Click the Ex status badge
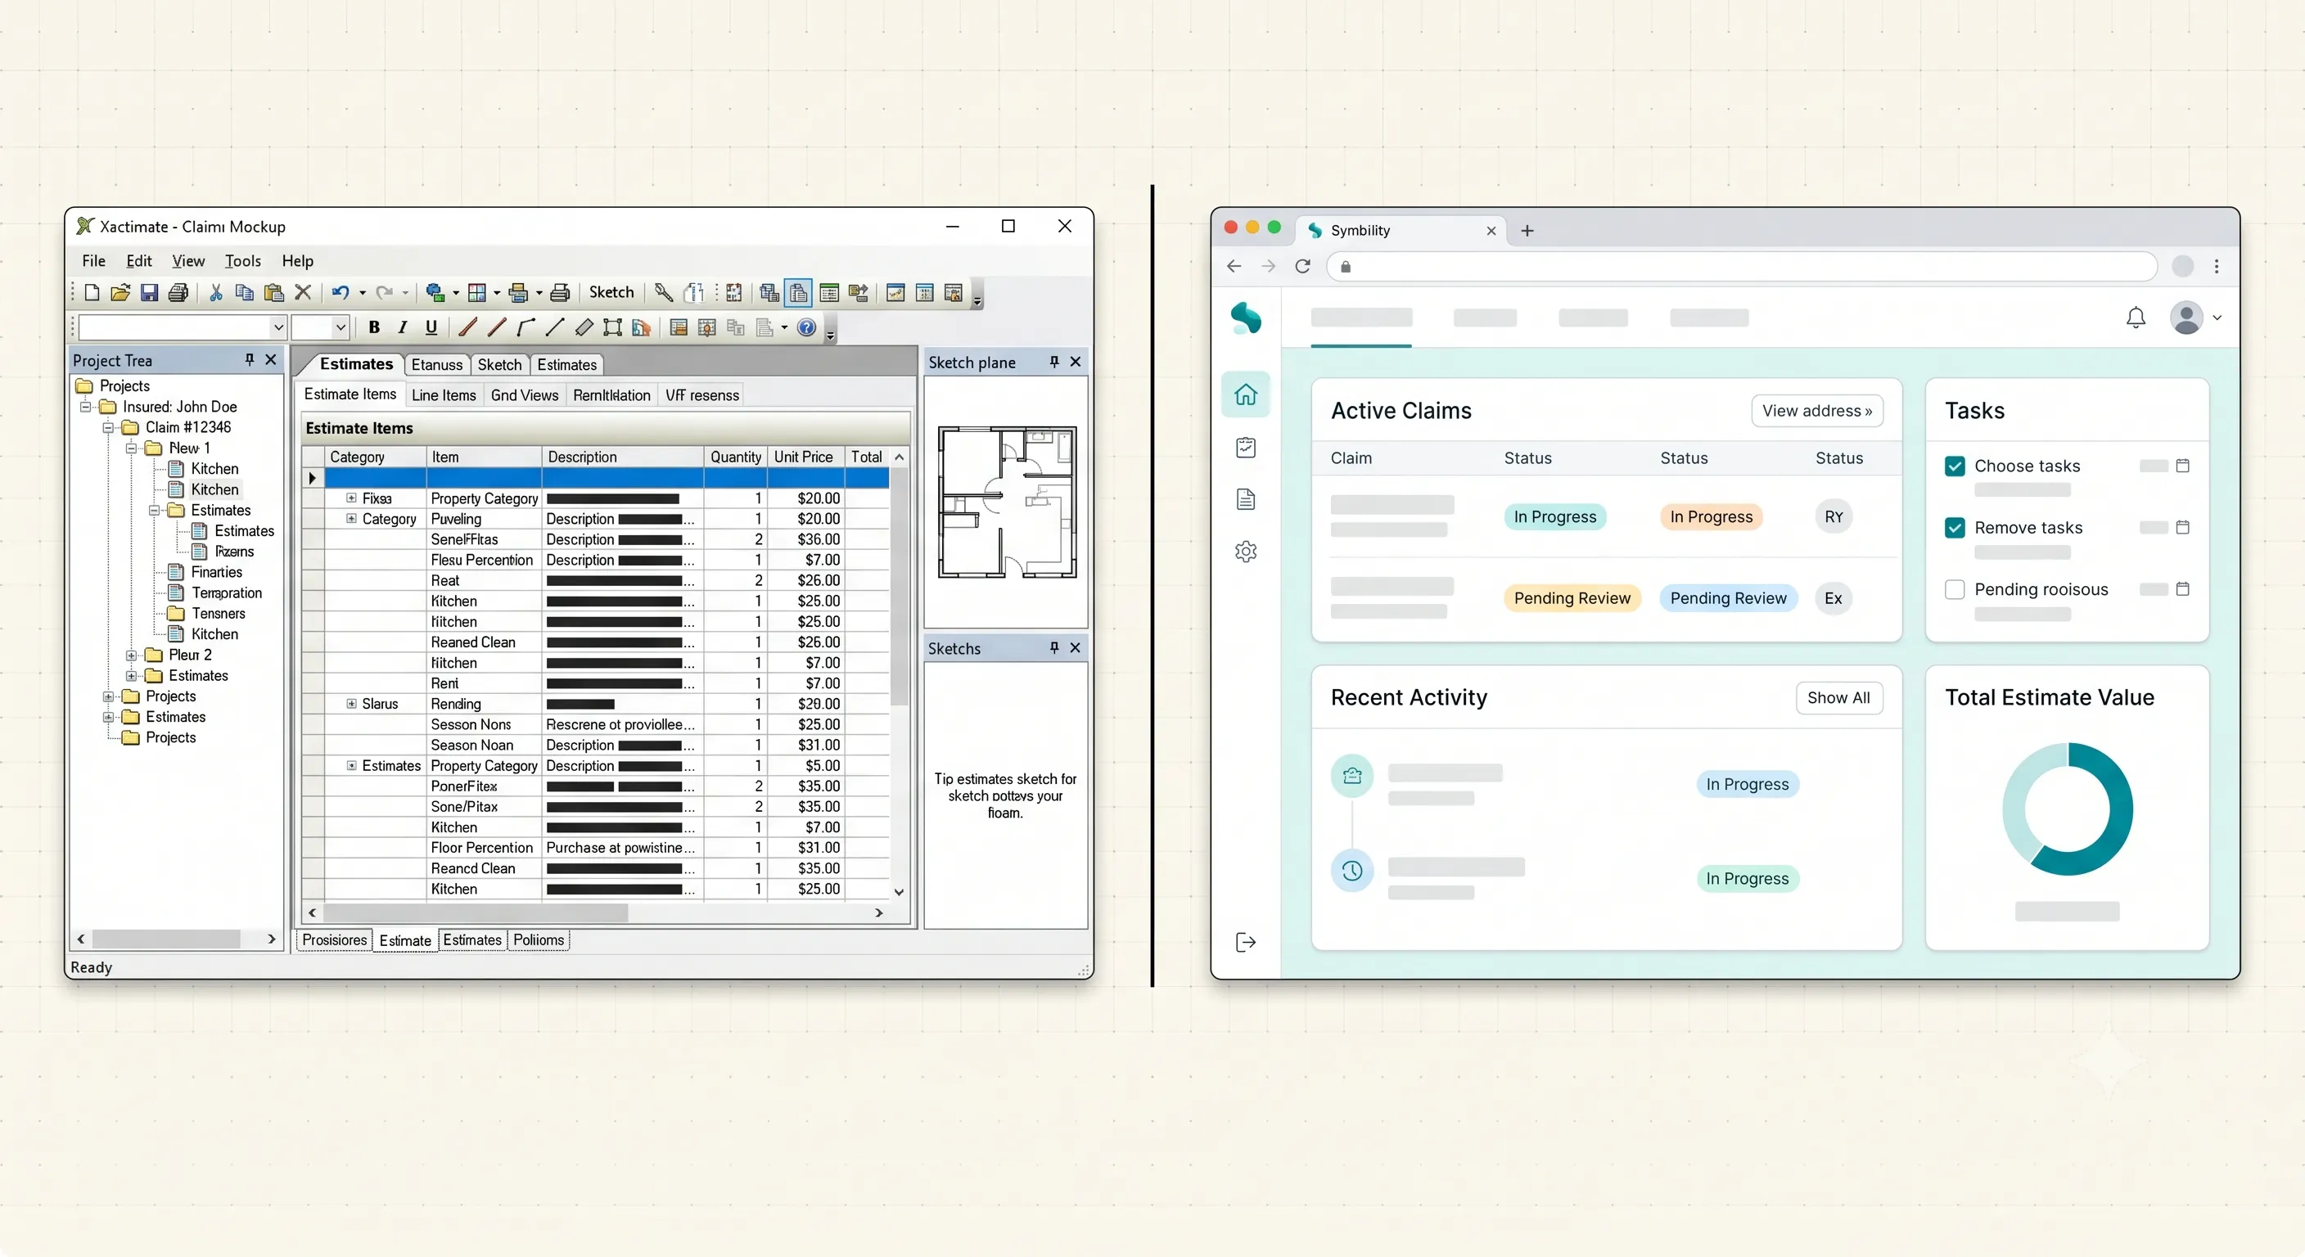The height and width of the screenshot is (1257, 2305). (x=1834, y=598)
